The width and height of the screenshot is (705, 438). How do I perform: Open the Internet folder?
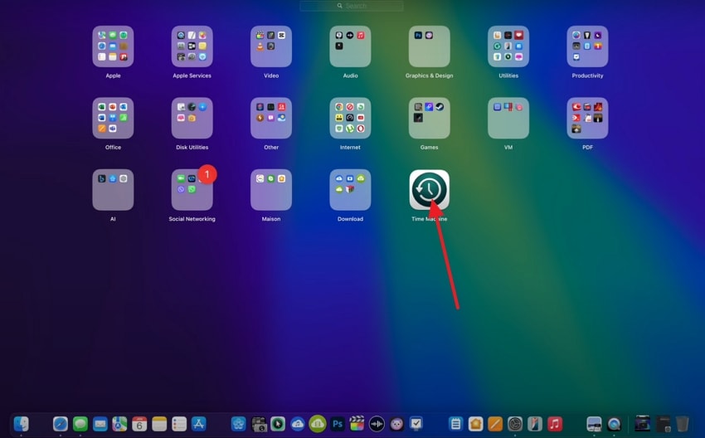pos(350,118)
